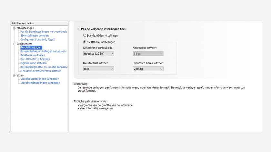
Task: Open De HDCP-status bekijken
Action: (35, 59)
